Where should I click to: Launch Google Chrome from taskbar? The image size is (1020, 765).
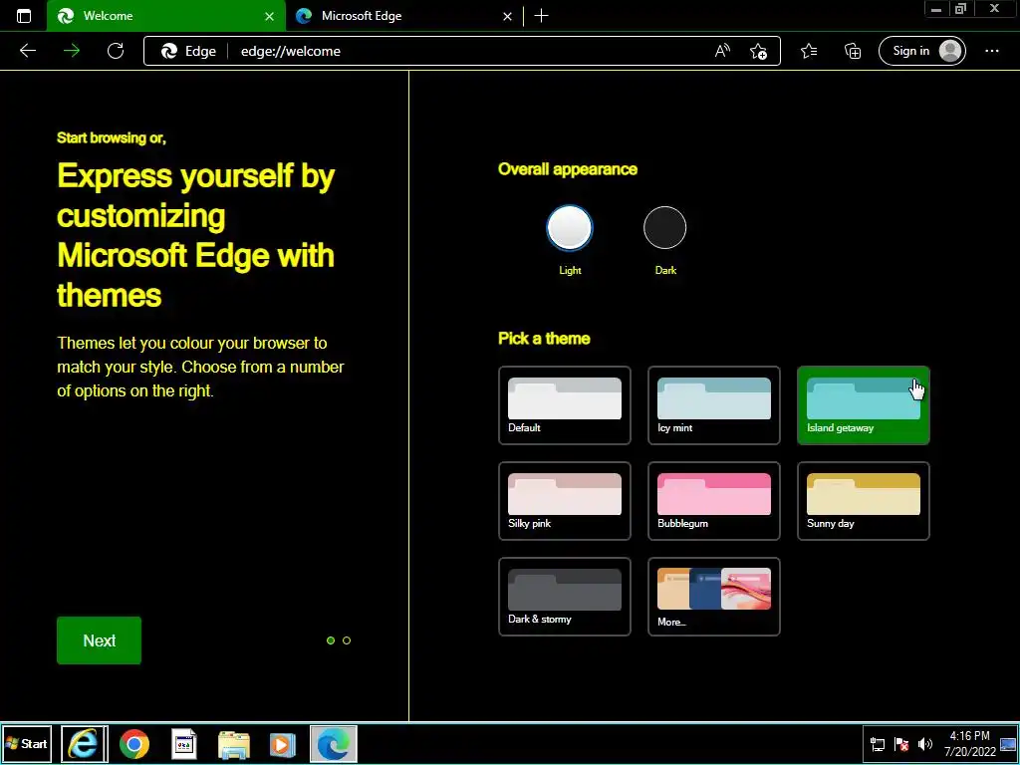click(134, 743)
